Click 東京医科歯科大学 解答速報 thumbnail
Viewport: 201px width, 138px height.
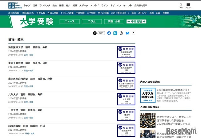coord(126,84)
